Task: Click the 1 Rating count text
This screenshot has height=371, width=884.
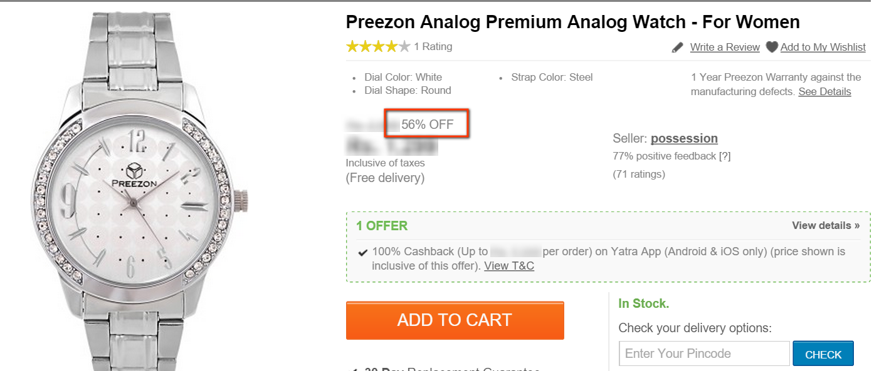Action: [x=433, y=46]
